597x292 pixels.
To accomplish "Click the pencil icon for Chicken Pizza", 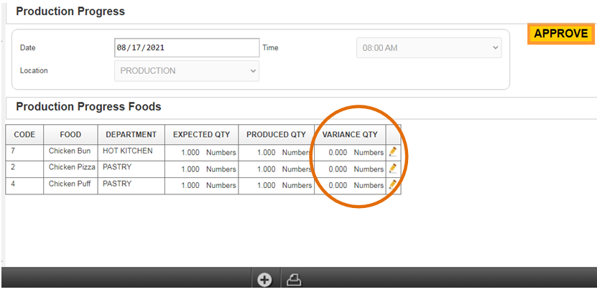I will [393, 169].
